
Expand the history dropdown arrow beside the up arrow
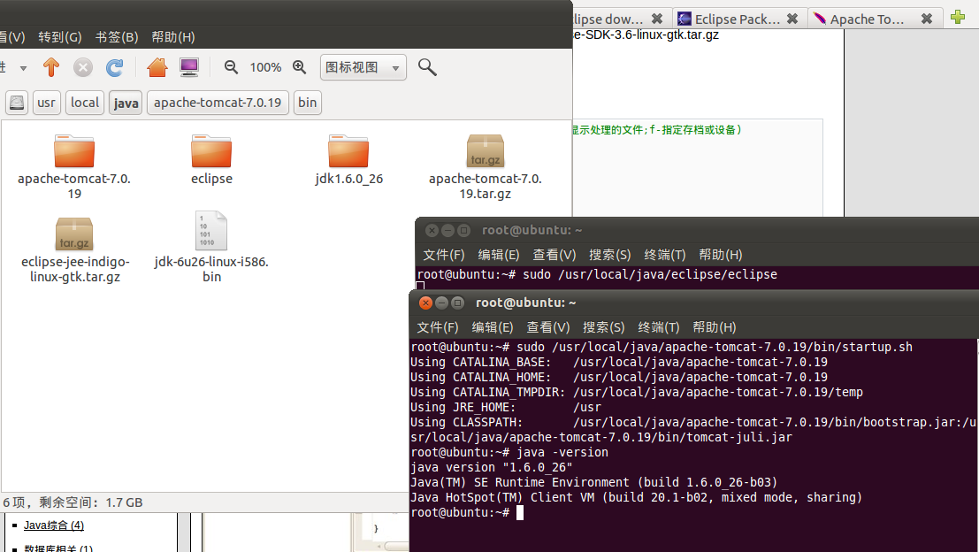[23, 67]
